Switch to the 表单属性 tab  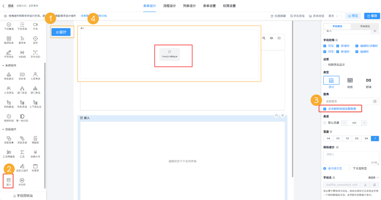coord(365,26)
